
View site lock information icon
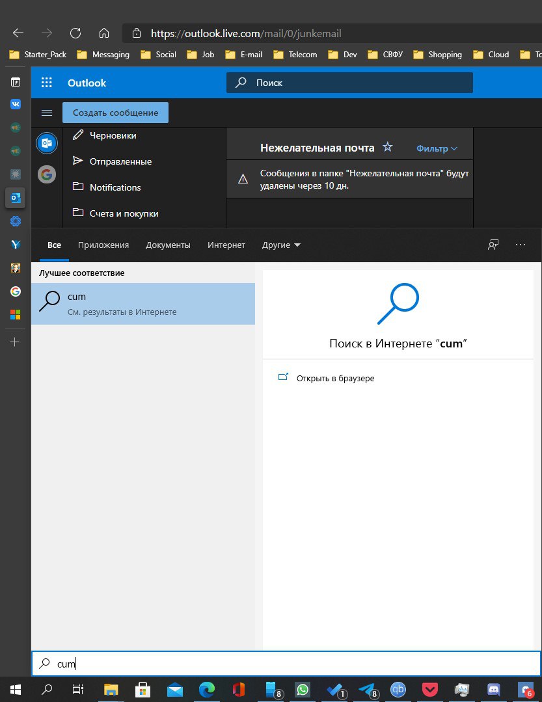pyautogui.click(x=137, y=33)
